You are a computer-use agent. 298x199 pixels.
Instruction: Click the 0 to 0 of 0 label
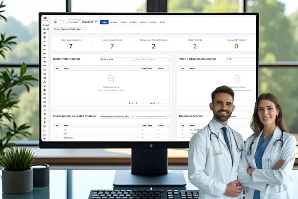click(x=133, y=103)
